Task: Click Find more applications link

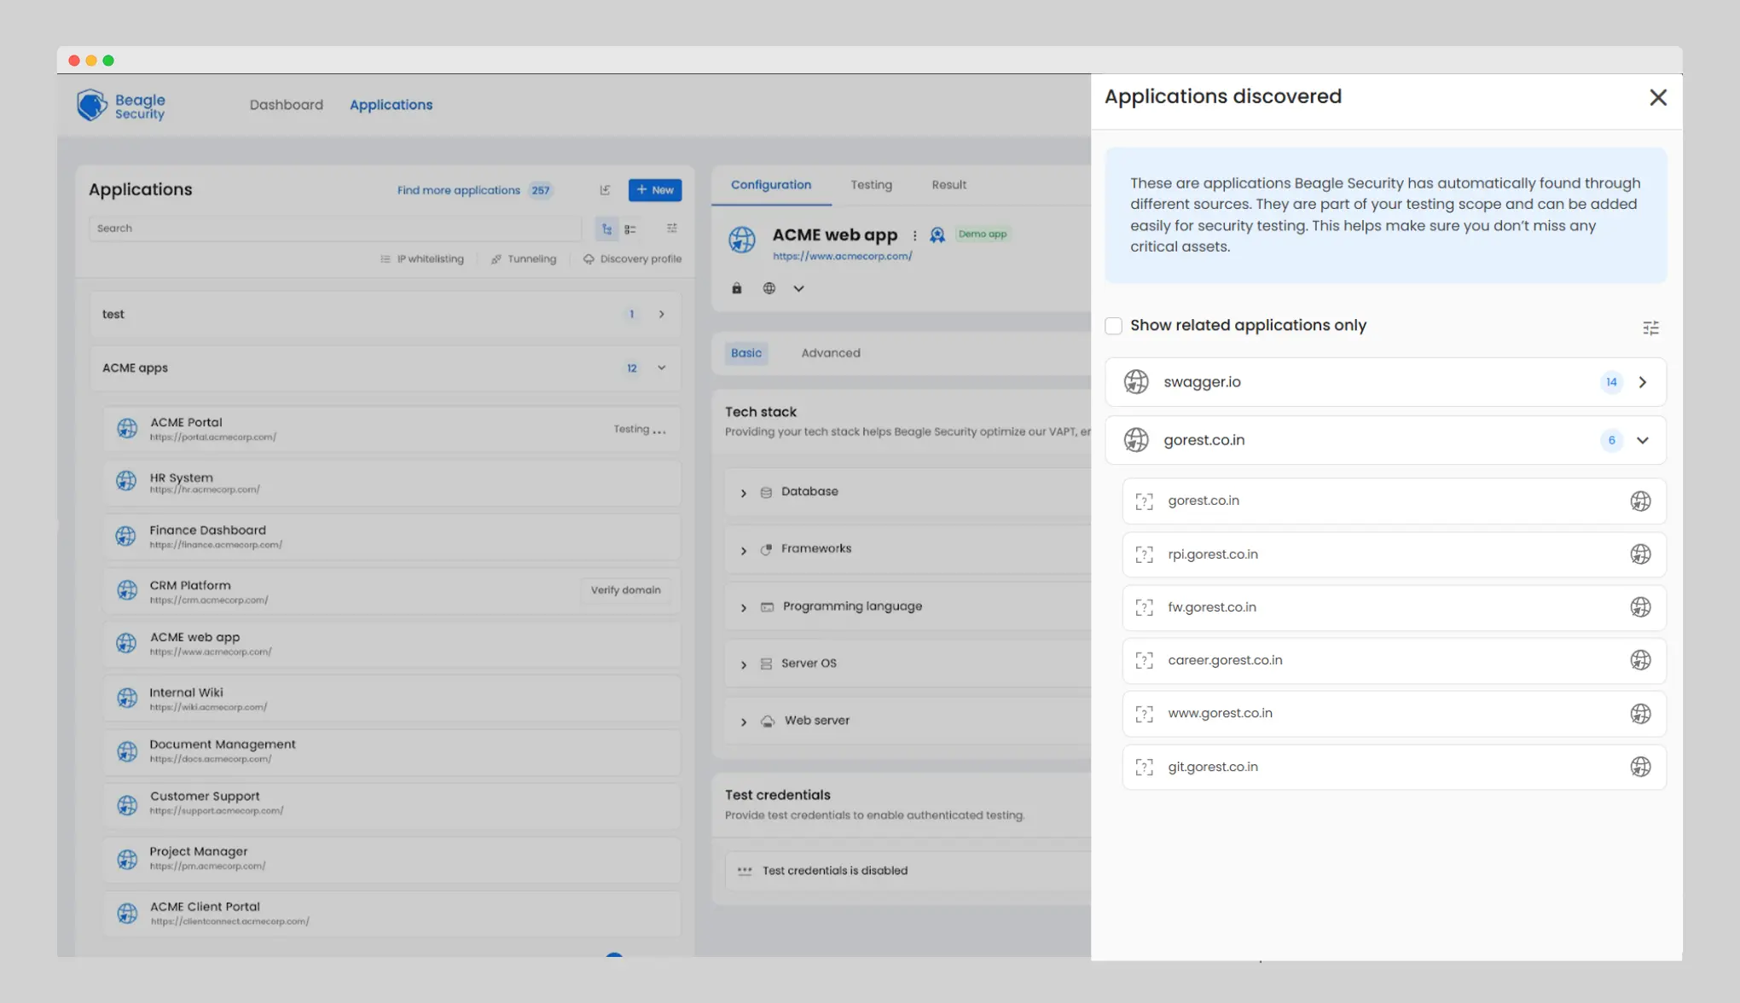Action: [459, 189]
